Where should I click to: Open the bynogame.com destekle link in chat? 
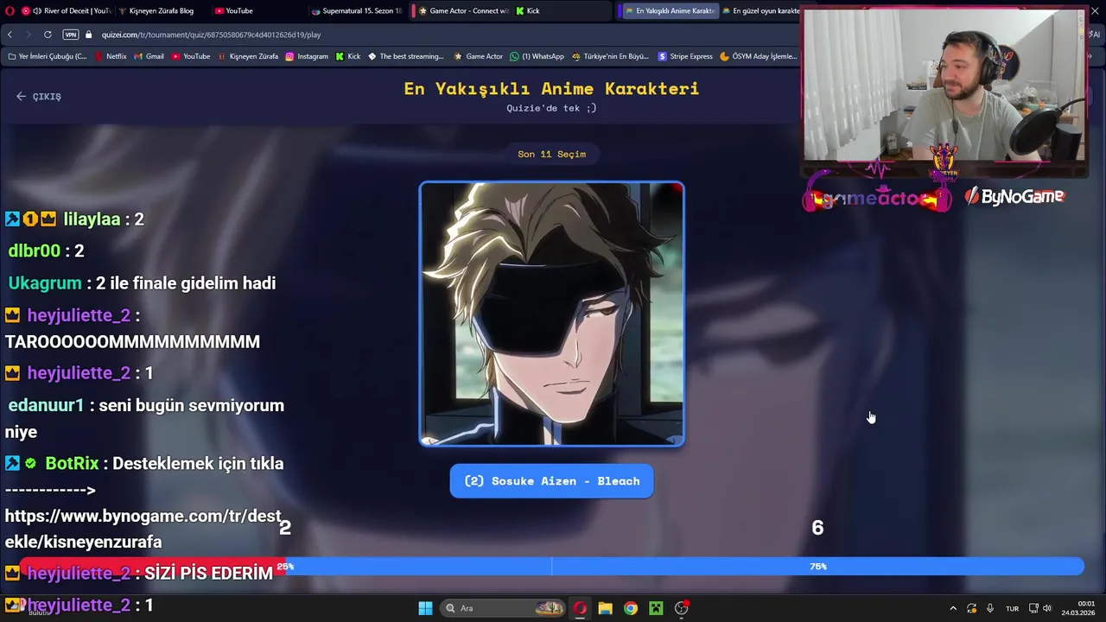[143, 529]
